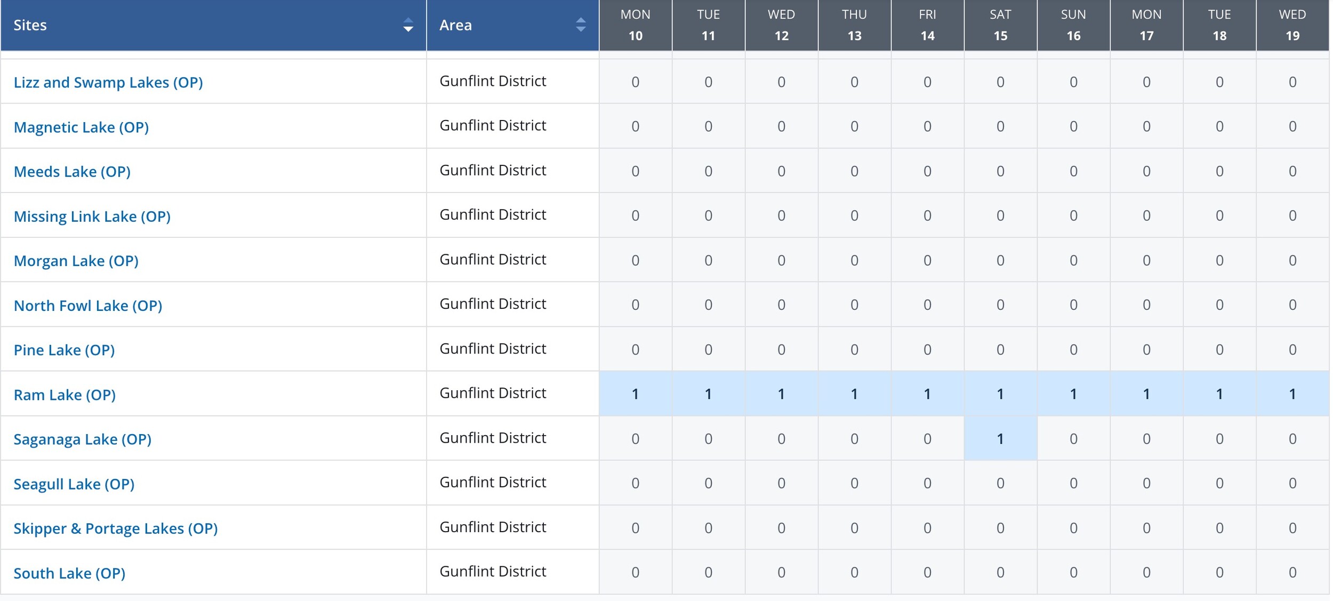Open Saganaga Lake (OP) site link
The height and width of the screenshot is (601, 1333).
click(83, 439)
